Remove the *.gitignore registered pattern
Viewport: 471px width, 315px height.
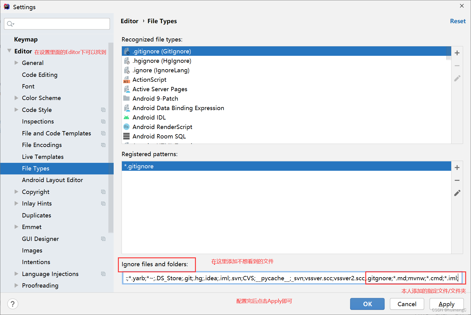(x=457, y=180)
